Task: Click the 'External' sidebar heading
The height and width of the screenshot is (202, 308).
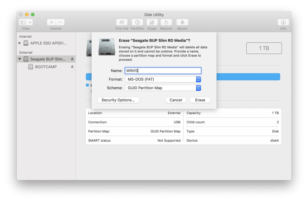Action: coord(26,52)
